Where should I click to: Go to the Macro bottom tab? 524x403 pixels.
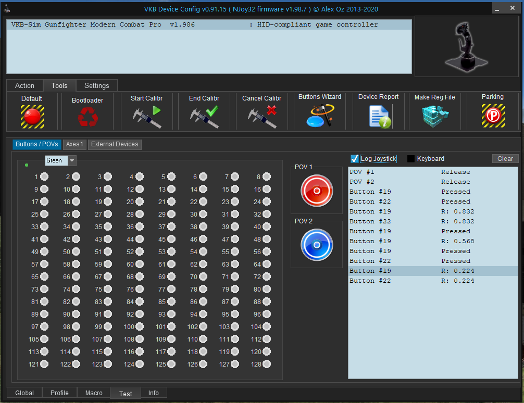[x=94, y=393]
